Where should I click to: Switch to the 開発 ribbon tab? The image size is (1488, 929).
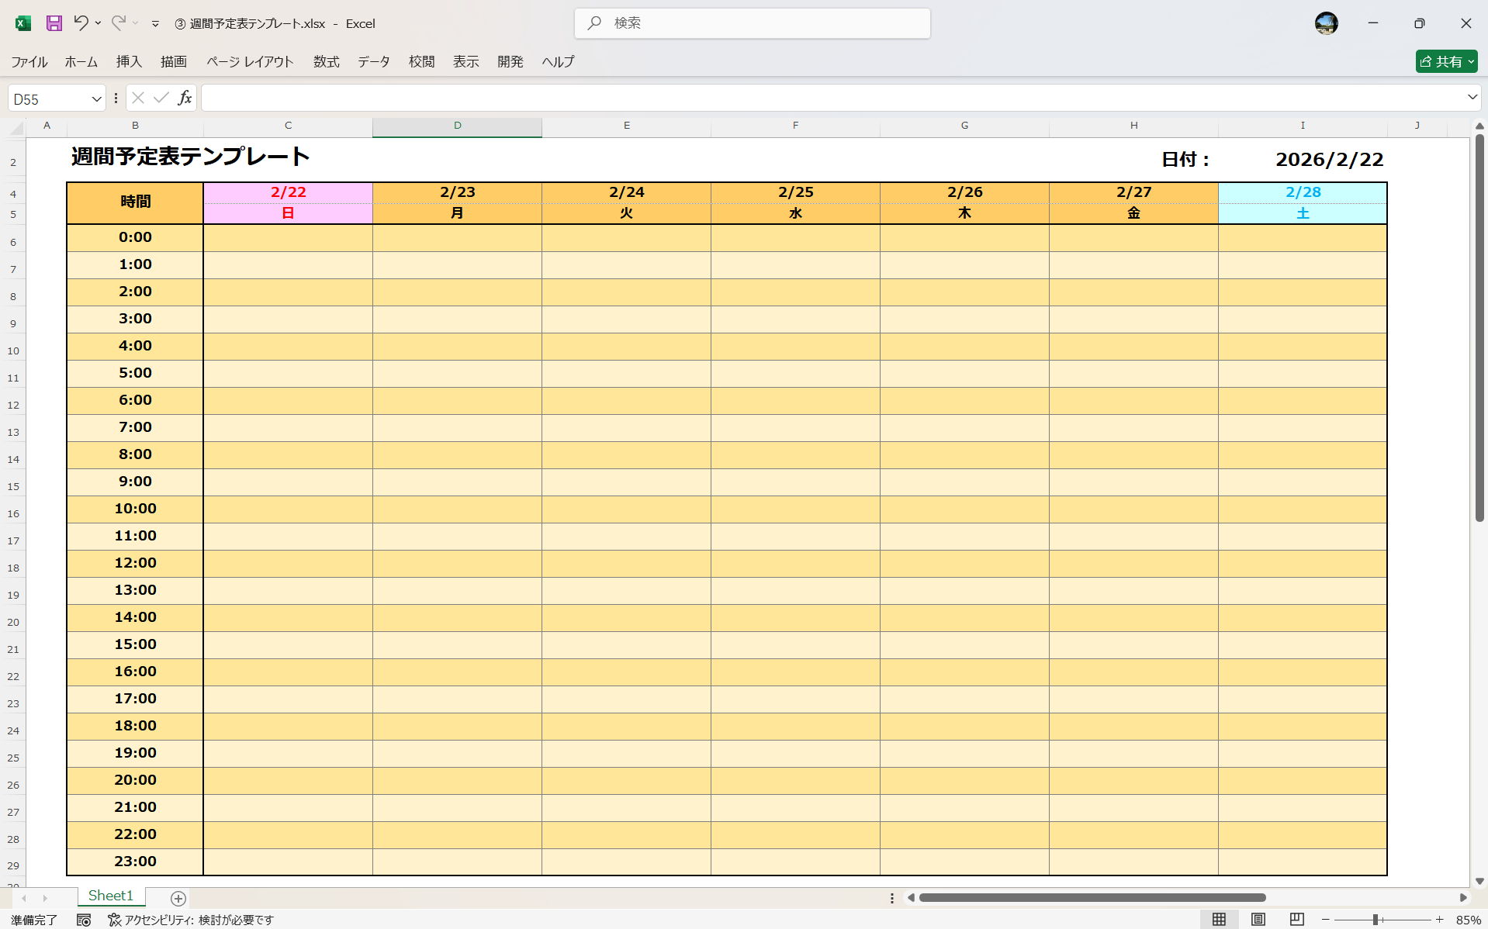coord(510,61)
